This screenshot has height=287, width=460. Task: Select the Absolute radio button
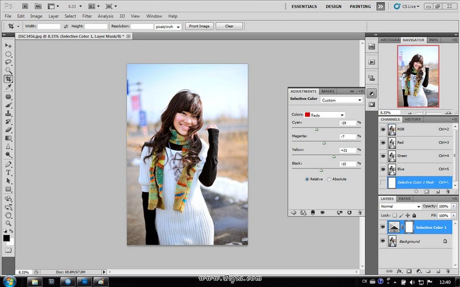point(329,179)
